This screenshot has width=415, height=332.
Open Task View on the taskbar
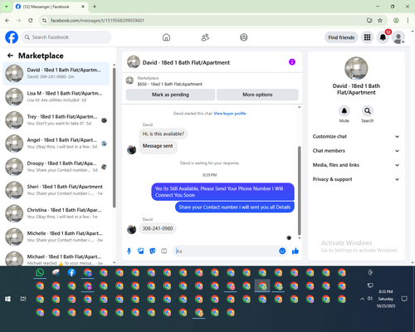point(23,299)
